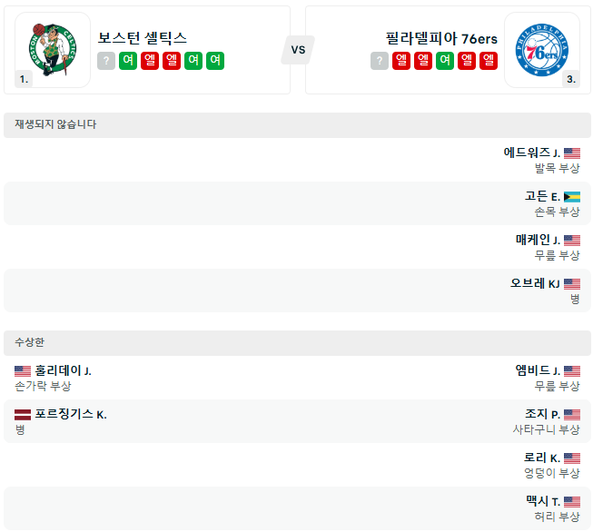Click the gray question mark badge for Celtics
The image size is (593, 532).
106,61
